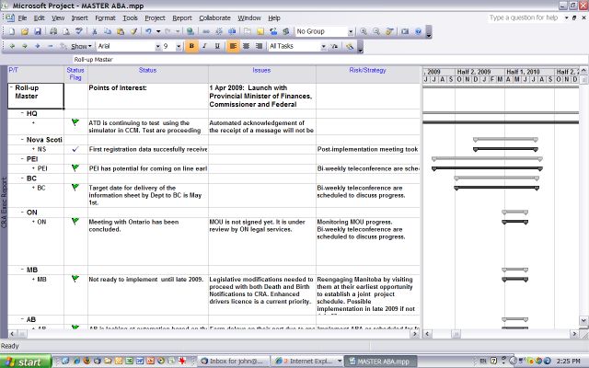Click the Zoom Out magnifier icon
Screen dimensions: 589x368
coord(376,32)
